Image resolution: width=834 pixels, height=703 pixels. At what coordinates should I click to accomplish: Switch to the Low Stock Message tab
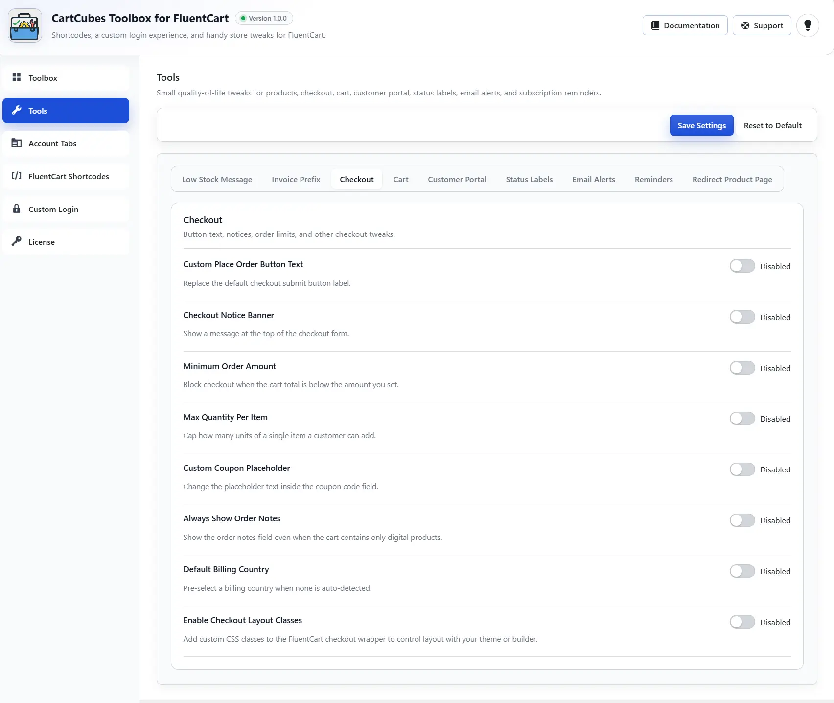[x=217, y=179]
